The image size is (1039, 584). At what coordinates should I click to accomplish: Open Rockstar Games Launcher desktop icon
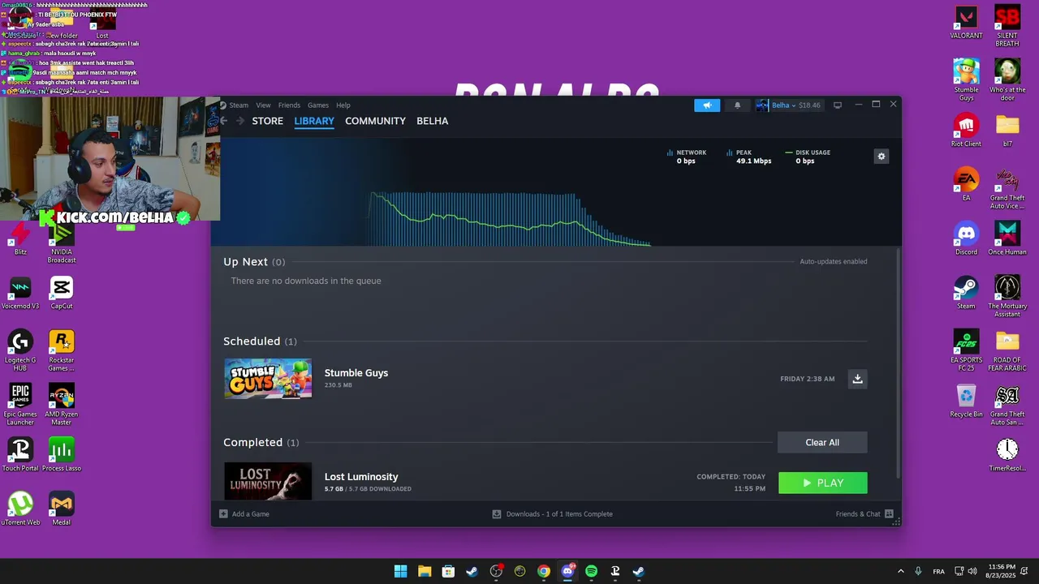(62, 350)
